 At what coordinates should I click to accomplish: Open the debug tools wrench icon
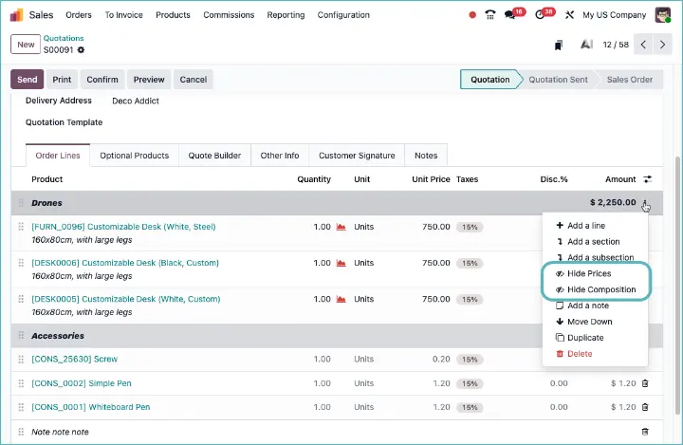(x=570, y=15)
